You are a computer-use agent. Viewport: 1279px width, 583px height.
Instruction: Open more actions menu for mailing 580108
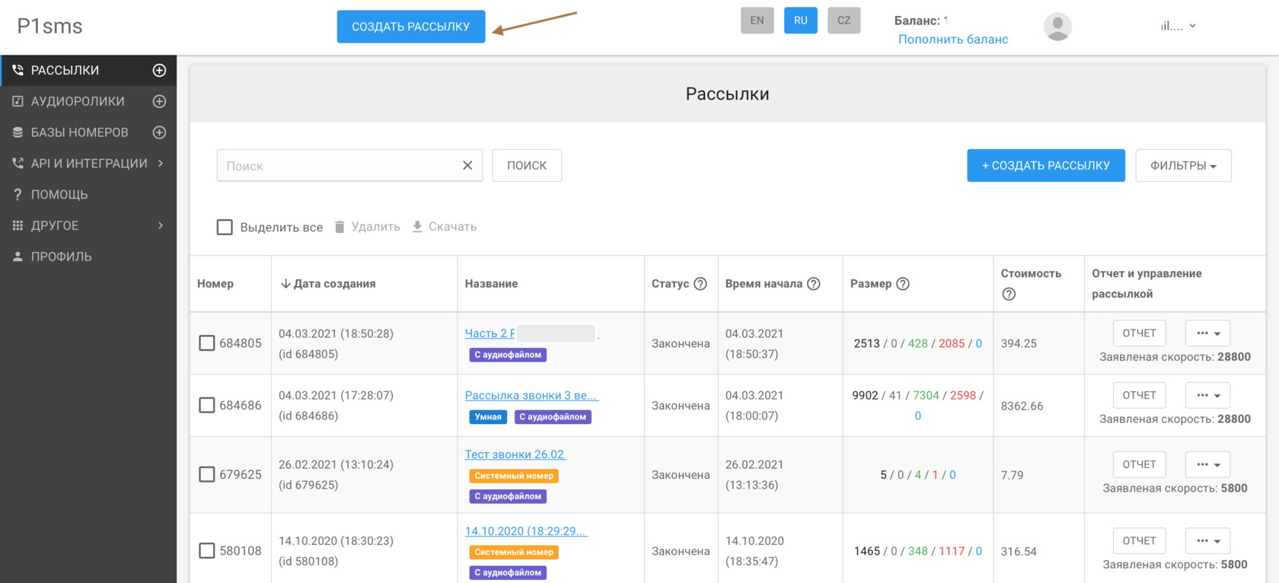1207,540
